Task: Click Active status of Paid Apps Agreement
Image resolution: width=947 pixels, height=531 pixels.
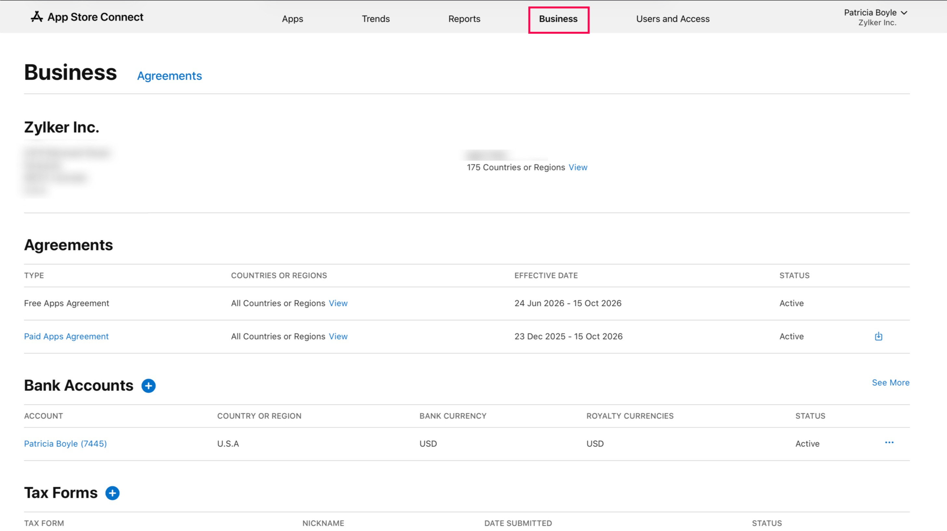Action: (791, 336)
